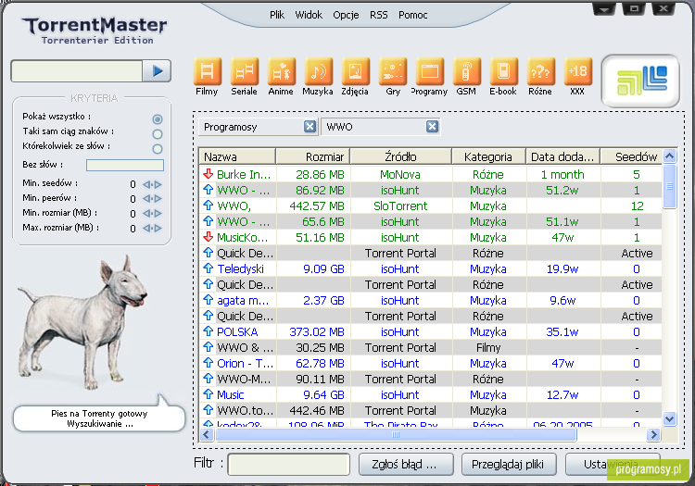Viewport: 695px width, 486px height.
Task: Choose the Anime category icon
Action: [x=281, y=71]
